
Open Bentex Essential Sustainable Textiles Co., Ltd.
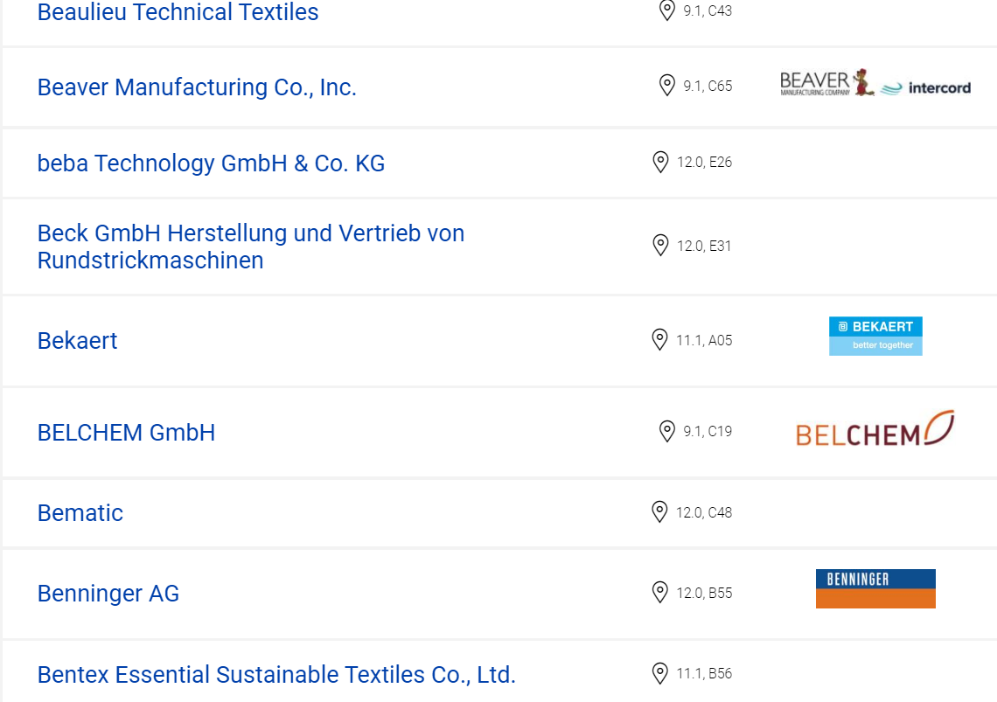276,675
